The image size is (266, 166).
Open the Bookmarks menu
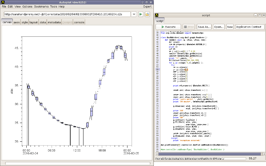coord(41,7)
